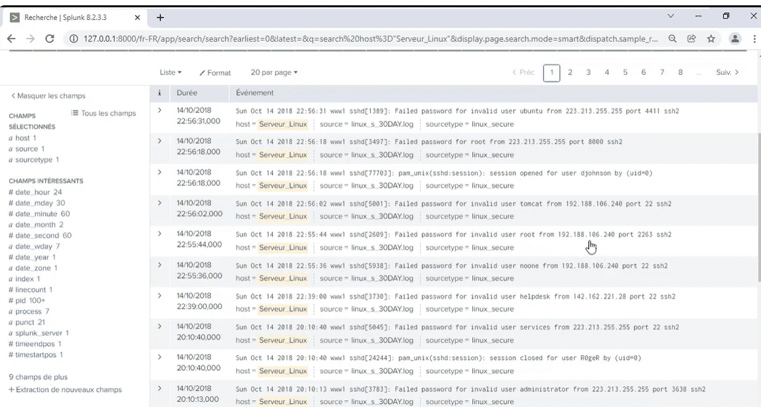Go to results page 2
The width and height of the screenshot is (761, 407).
pos(570,72)
